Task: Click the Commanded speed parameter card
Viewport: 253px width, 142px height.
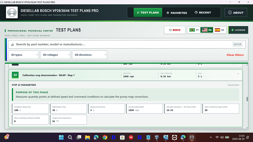Action: click(145, 109)
